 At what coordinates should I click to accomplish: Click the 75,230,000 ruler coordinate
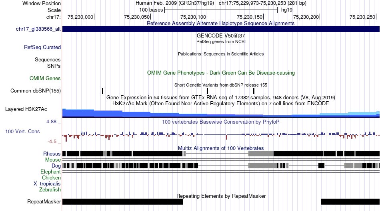click(80, 17)
